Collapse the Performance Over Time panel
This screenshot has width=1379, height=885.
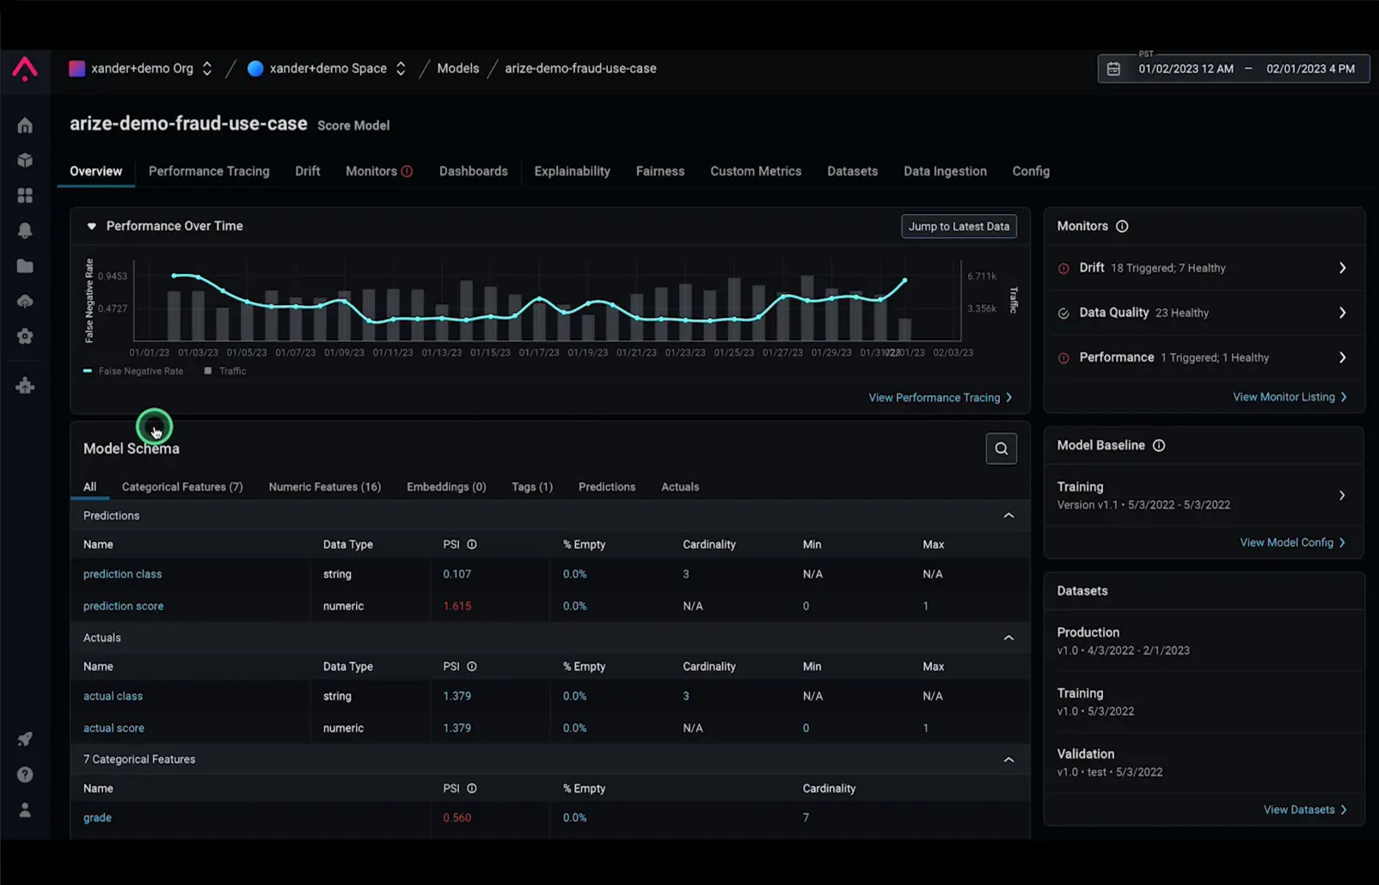point(91,226)
